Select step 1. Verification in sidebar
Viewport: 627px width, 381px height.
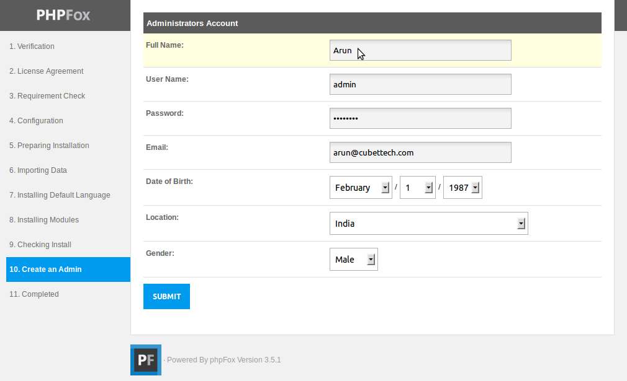(32, 46)
